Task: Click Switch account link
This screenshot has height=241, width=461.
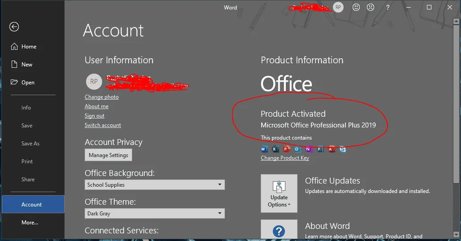Action: pos(103,125)
